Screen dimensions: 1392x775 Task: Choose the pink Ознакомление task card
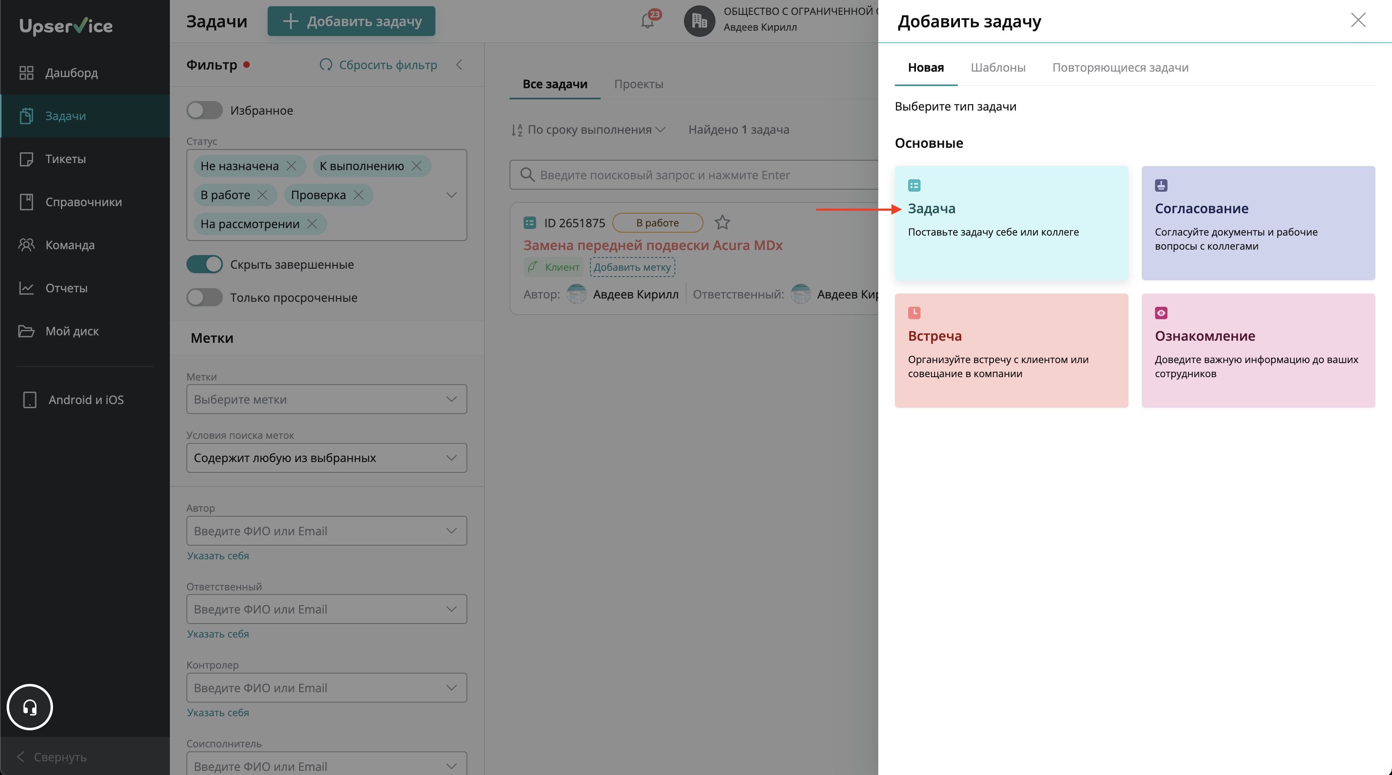click(x=1257, y=350)
